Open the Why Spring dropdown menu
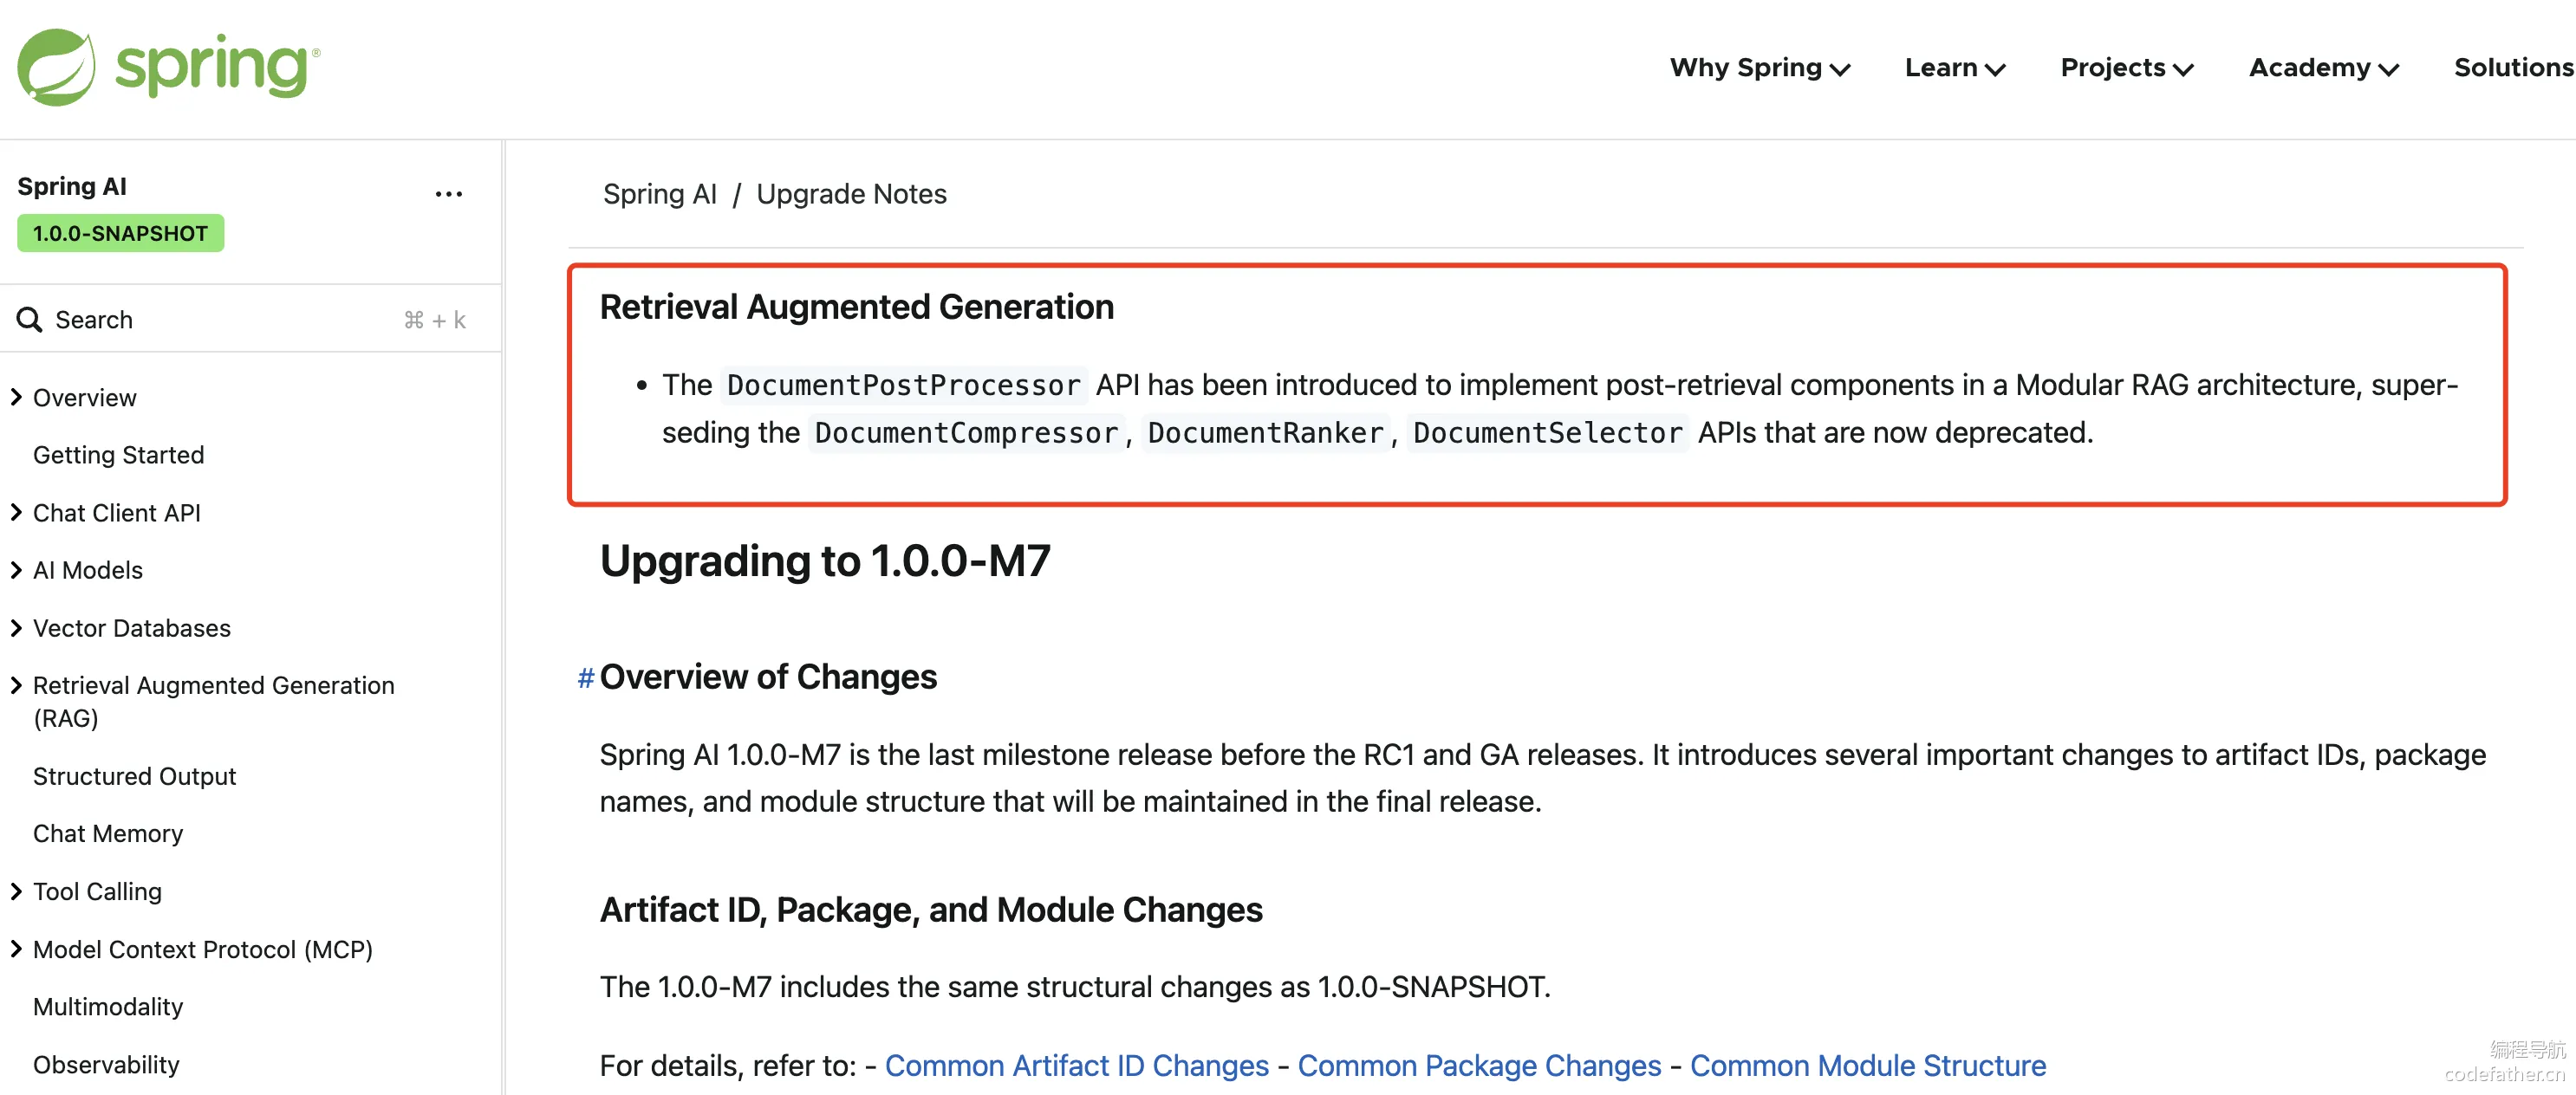The image size is (2576, 1095). (1760, 68)
